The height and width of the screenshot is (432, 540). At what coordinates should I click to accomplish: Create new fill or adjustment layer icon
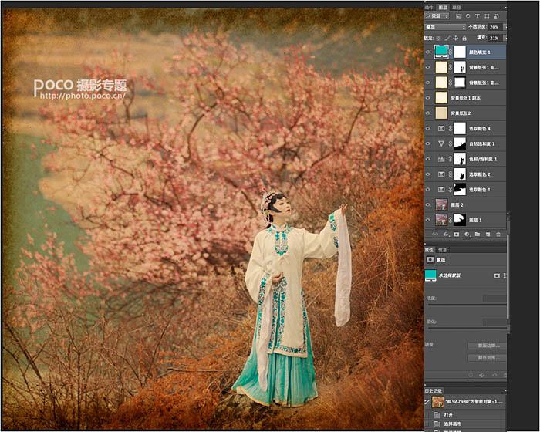coord(467,235)
